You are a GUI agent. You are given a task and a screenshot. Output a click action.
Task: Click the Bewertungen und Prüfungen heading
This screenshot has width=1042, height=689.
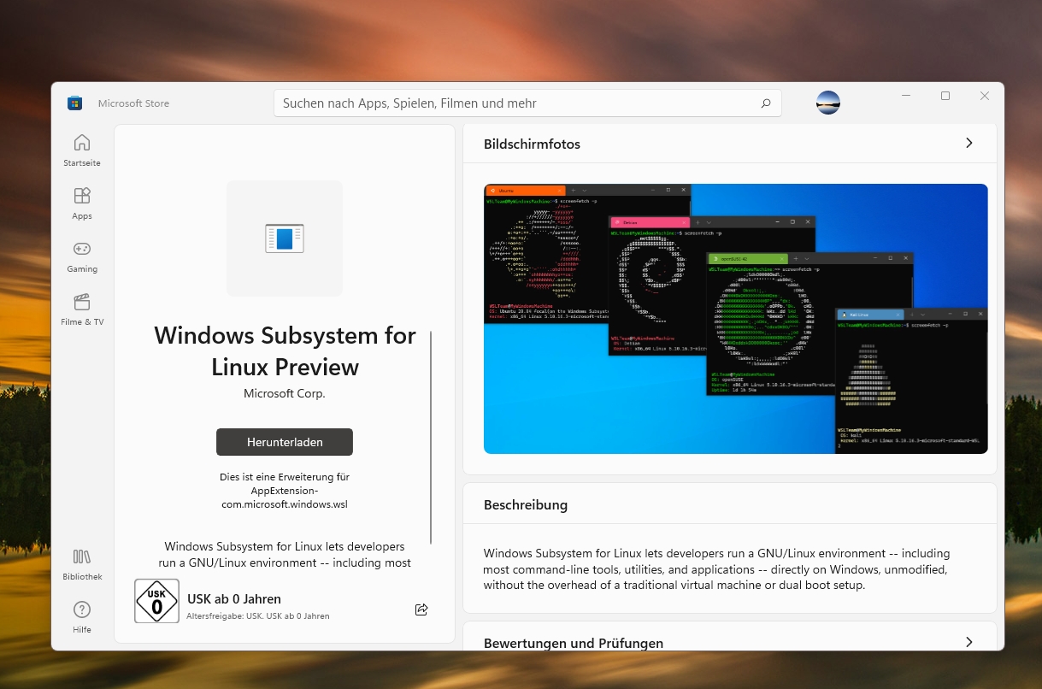tap(574, 643)
